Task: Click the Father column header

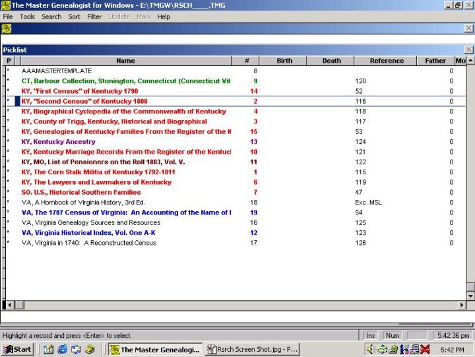Action: pyautogui.click(x=435, y=61)
